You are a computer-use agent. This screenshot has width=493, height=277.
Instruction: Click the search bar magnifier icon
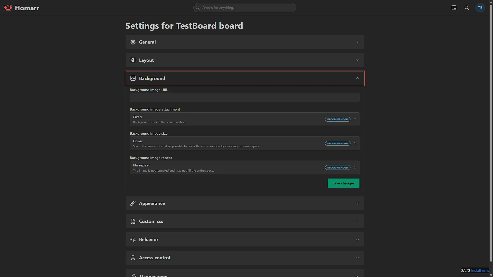point(198,8)
